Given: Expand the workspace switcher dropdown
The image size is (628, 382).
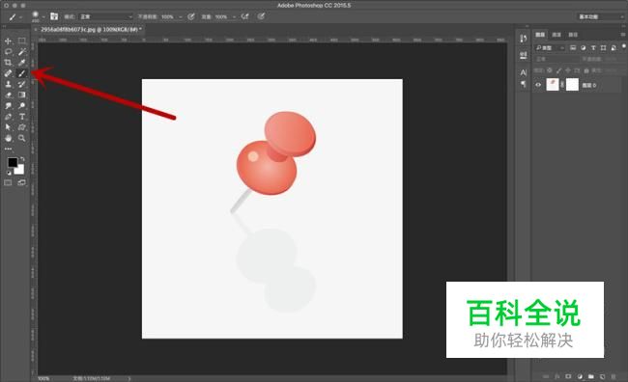Looking at the screenshot, I should coord(600,16).
